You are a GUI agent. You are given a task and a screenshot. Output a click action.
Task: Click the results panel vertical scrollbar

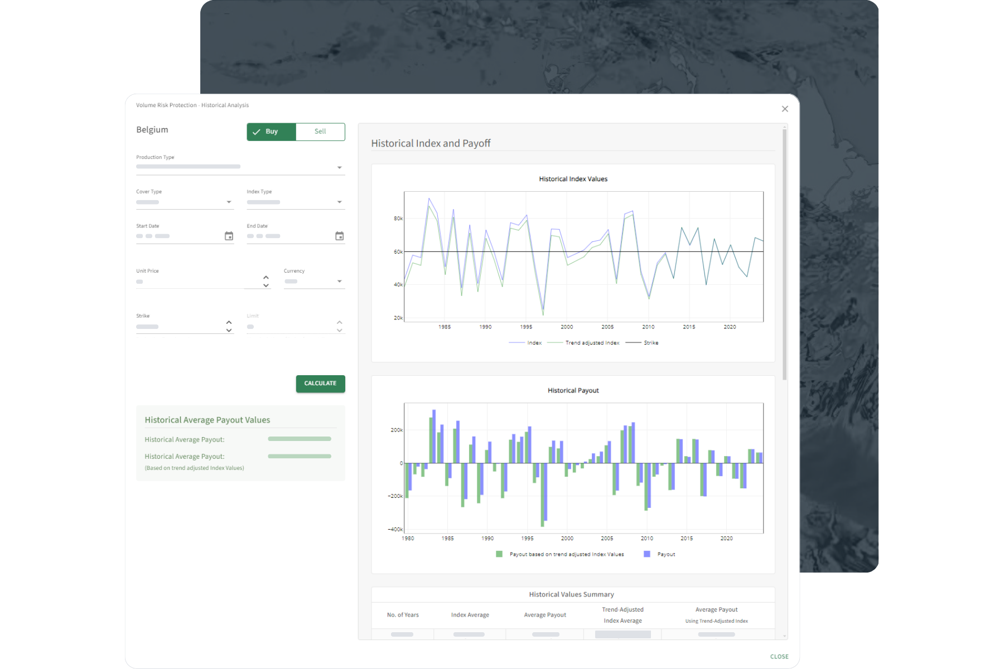785,254
